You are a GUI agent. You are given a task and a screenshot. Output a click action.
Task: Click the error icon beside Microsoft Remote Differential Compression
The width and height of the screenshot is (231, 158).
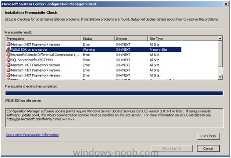click(8, 55)
